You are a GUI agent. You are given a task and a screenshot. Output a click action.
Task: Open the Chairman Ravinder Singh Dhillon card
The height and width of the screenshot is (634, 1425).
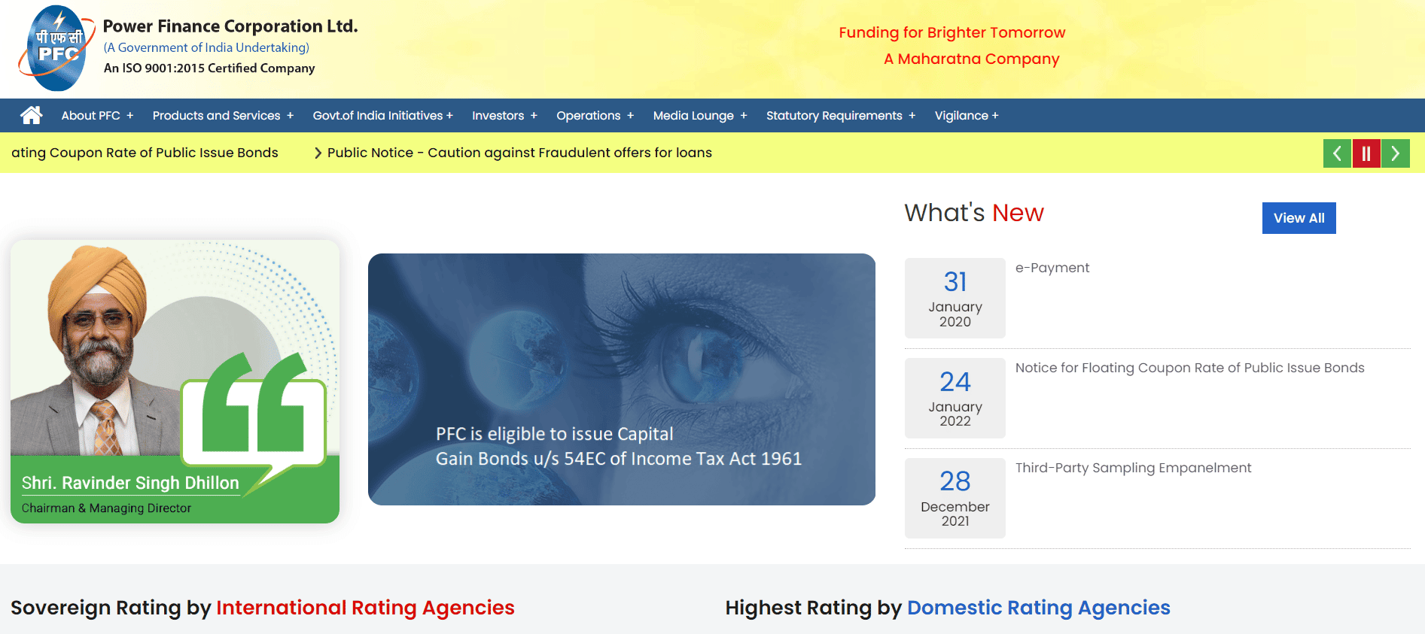(x=175, y=381)
